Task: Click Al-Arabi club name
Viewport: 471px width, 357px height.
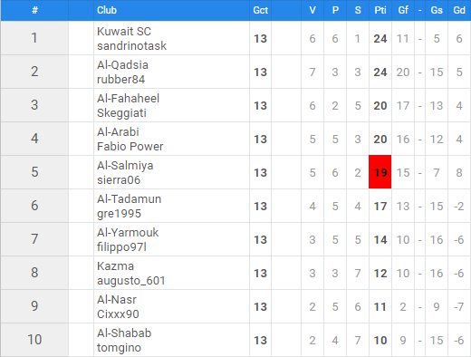Action: 118,132
